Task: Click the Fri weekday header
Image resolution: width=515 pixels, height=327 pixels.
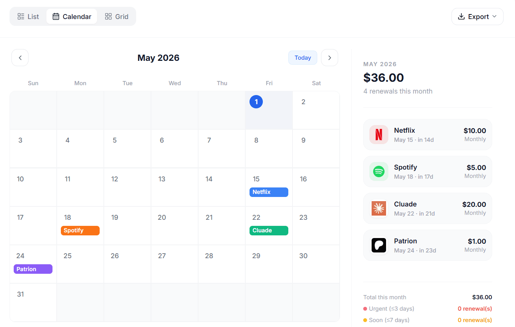Action: pyautogui.click(x=269, y=83)
